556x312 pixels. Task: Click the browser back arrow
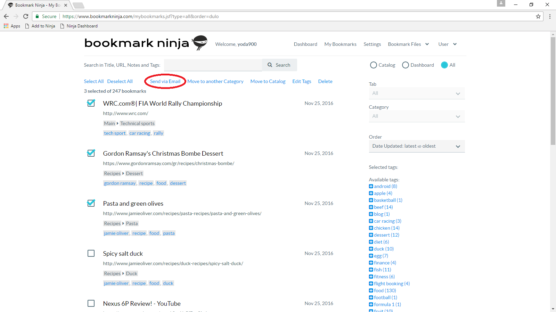(6, 16)
